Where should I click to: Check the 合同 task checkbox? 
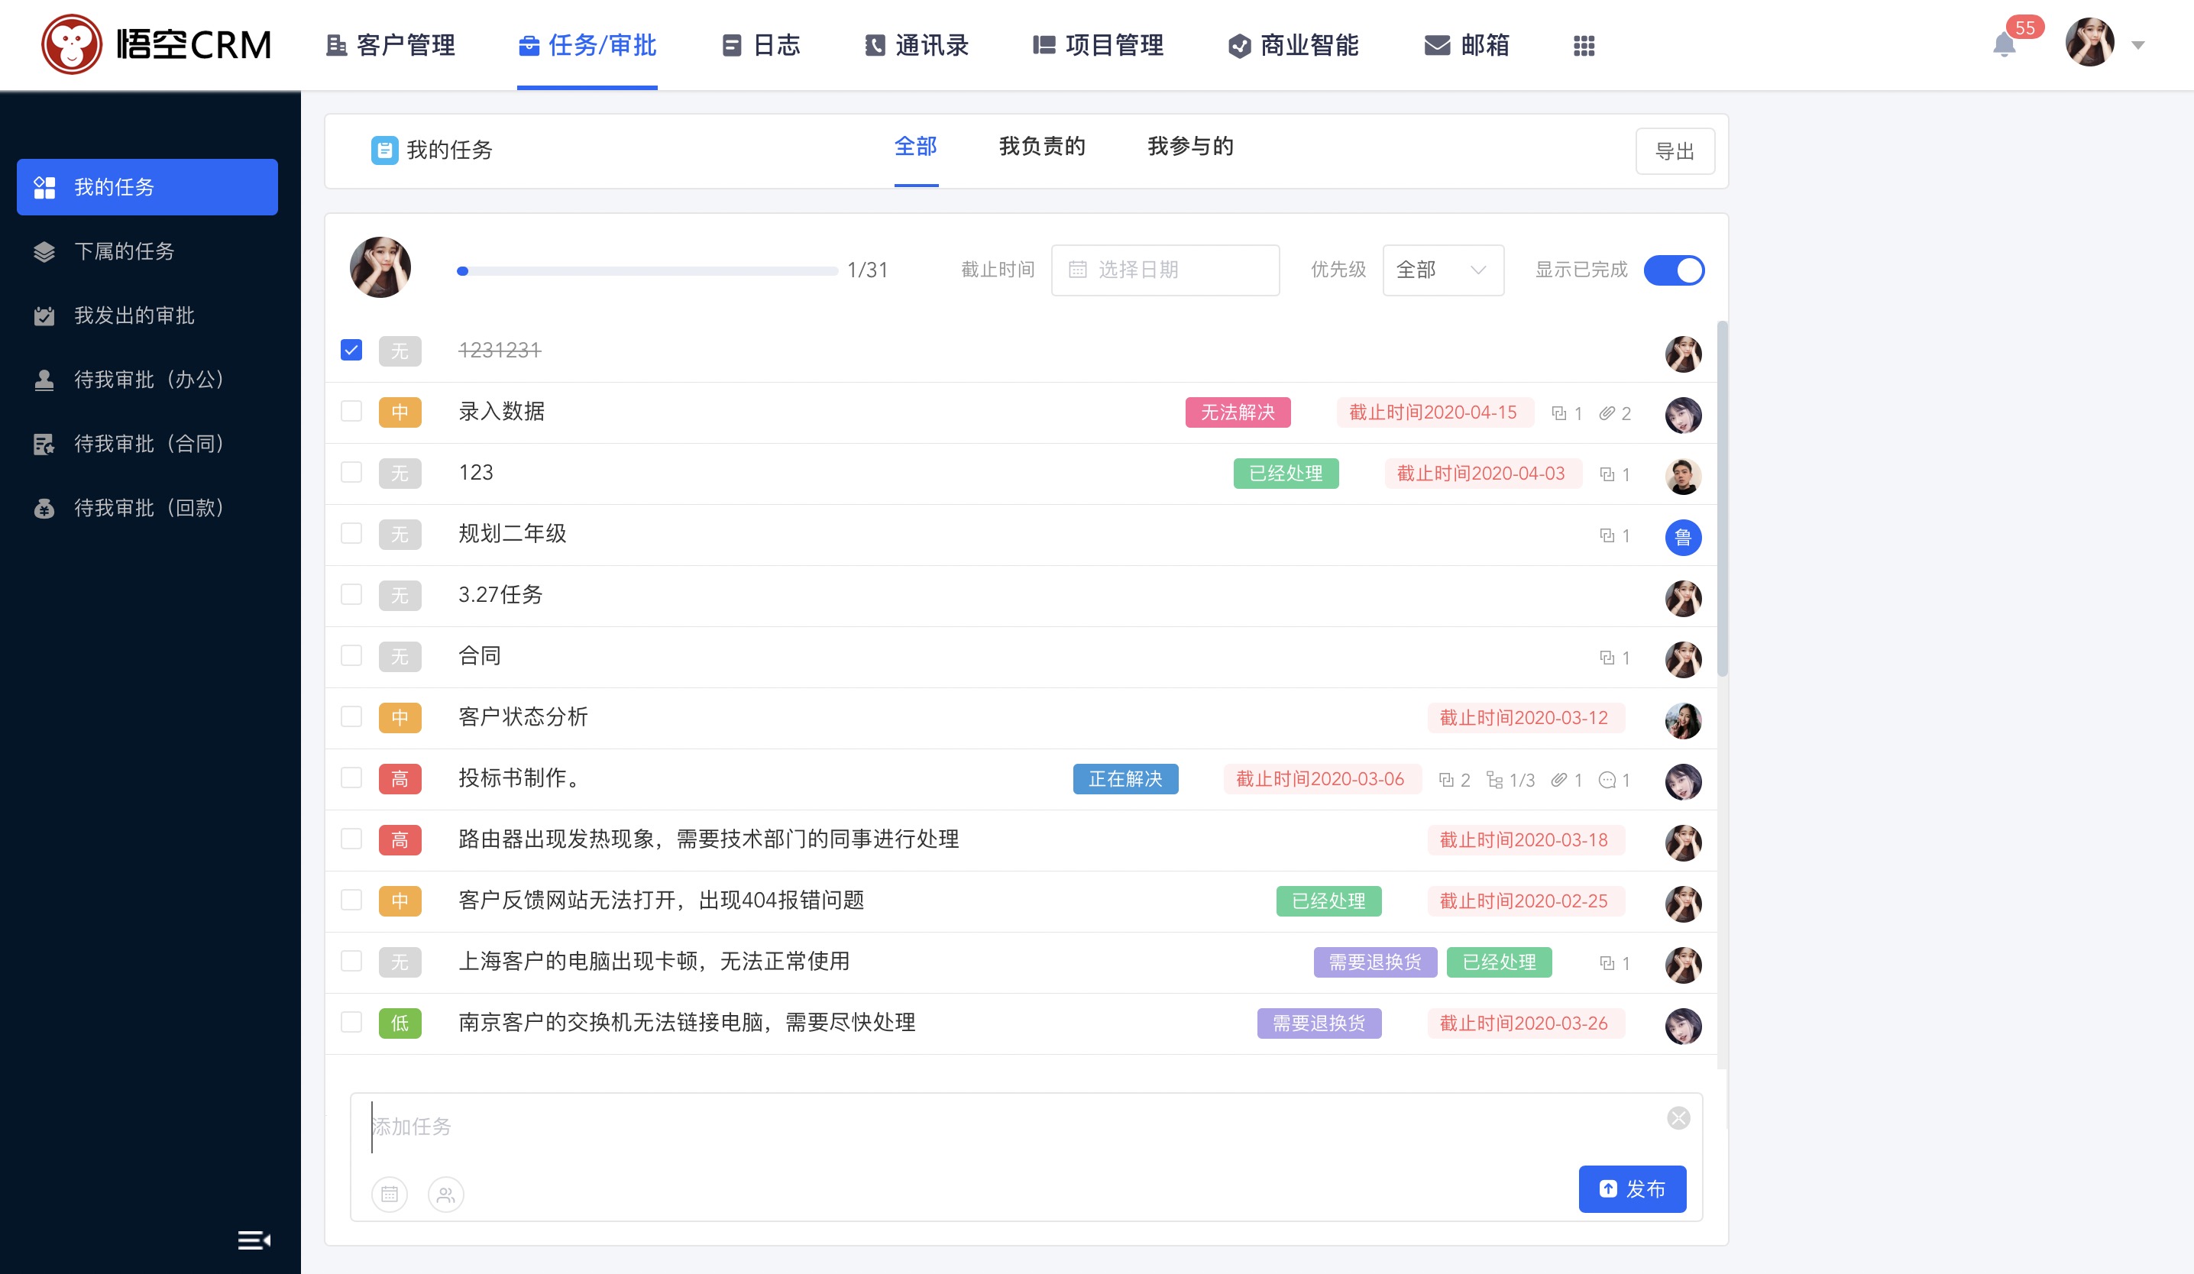coord(351,655)
